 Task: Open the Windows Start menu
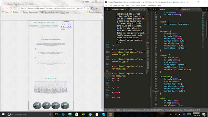(3, 114)
